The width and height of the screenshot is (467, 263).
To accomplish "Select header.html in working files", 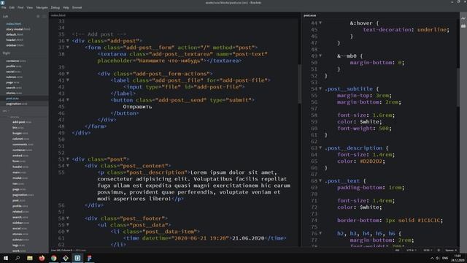I will coord(15,40).
